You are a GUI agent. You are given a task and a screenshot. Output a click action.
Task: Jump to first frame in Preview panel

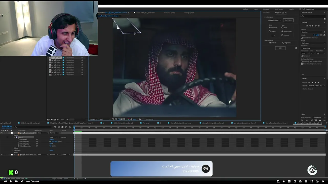(307, 26)
